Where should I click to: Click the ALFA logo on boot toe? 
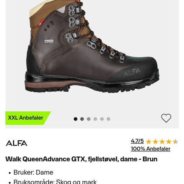click(x=132, y=72)
